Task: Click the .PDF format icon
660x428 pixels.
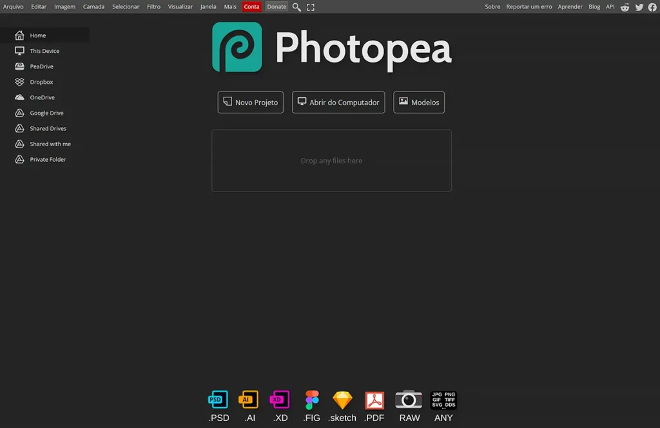Action: pos(374,400)
